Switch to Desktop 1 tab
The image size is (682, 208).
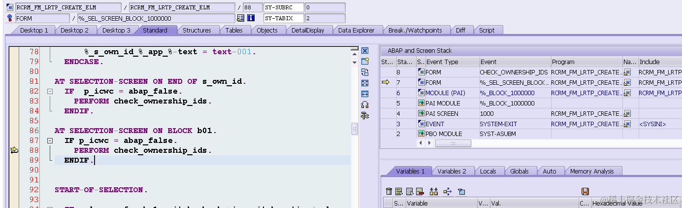[x=34, y=30]
